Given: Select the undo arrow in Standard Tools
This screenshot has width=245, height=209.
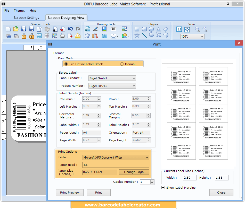Looking at the screenshot, I should tap(70, 29).
